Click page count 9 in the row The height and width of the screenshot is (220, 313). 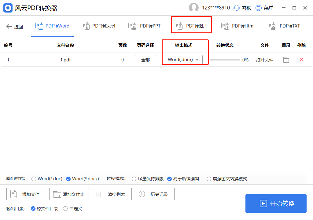click(123, 60)
